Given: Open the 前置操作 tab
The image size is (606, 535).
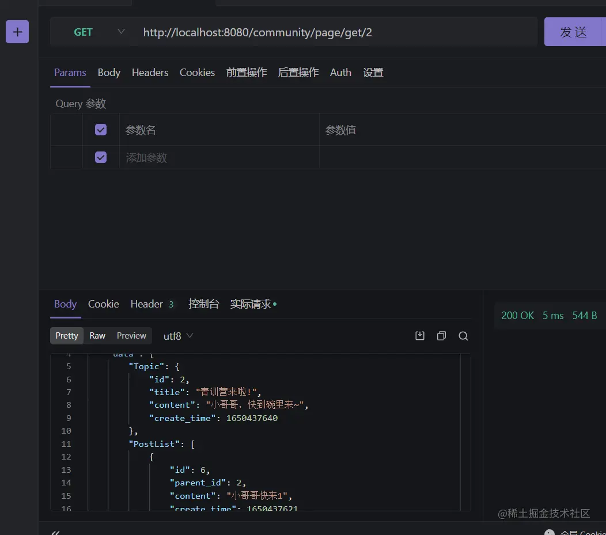Looking at the screenshot, I should 246,73.
